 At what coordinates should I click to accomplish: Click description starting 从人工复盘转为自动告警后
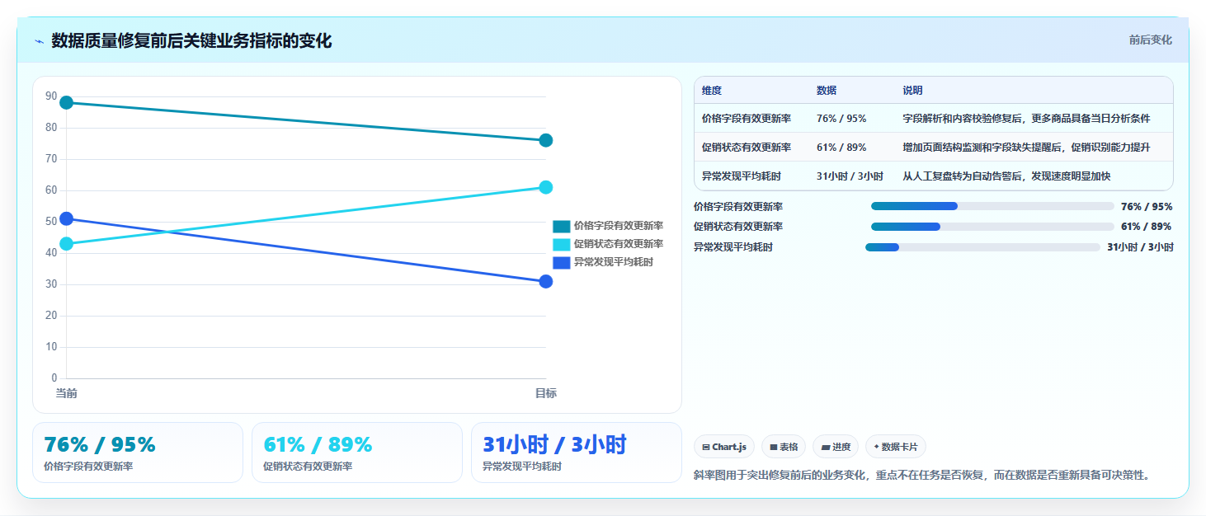(x=1006, y=176)
